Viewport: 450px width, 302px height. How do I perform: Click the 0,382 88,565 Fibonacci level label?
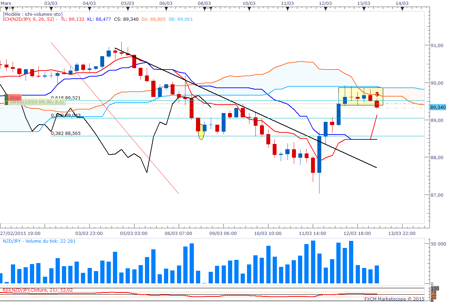coord(65,133)
